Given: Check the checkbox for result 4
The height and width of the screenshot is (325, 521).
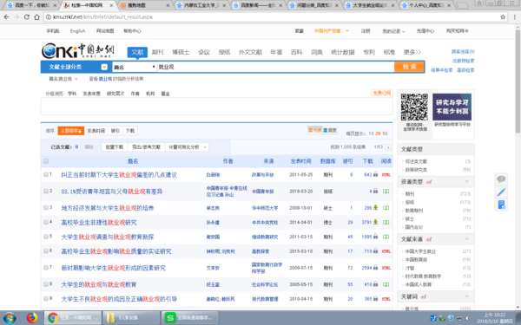Looking at the screenshot, I should [x=46, y=222].
